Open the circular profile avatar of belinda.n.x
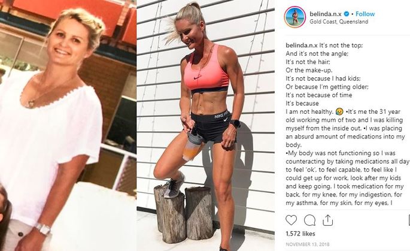The width and height of the screenshot is (410, 251). (x=295, y=17)
